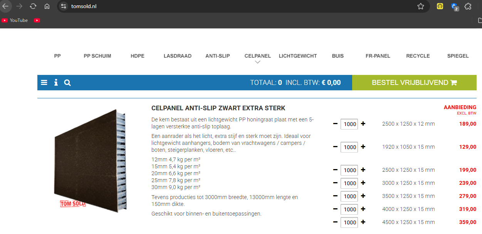The image size is (482, 234).
Task: Decrease quantity for 1920 x 1050 x 15 mm
Action: (335, 147)
